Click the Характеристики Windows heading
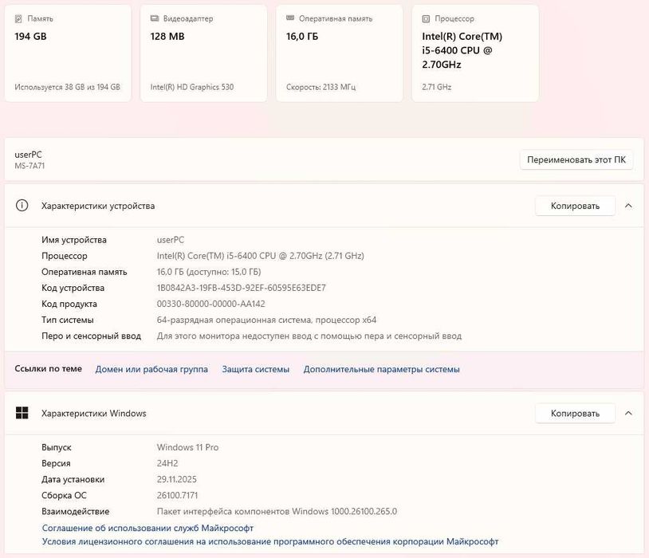649x558 pixels. pyautogui.click(x=94, y=413)
